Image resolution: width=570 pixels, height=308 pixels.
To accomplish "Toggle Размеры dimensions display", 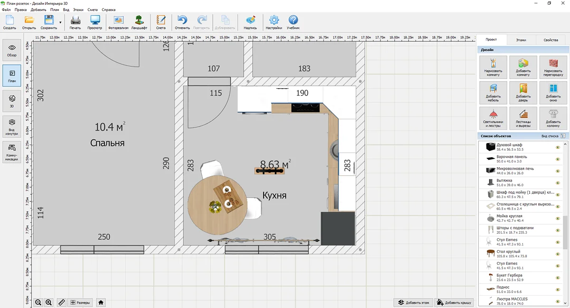I will (80, 302).
